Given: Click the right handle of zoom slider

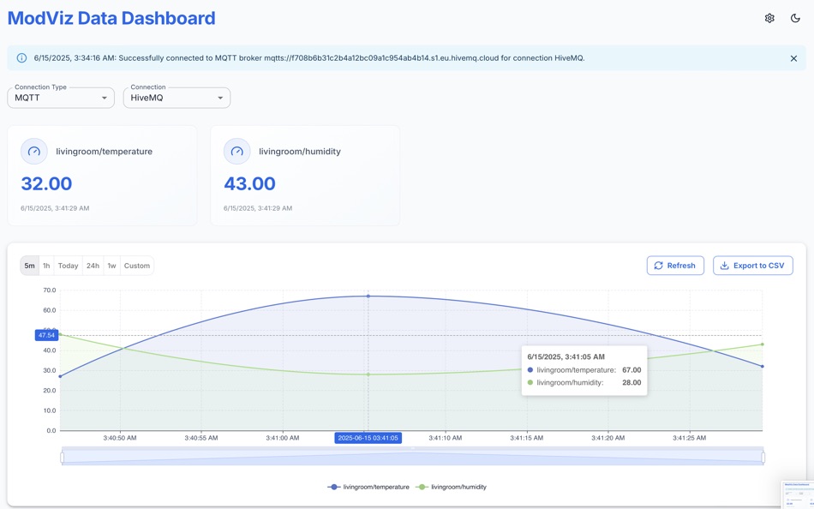Looking at the screenshot, I should pos(763,458).
